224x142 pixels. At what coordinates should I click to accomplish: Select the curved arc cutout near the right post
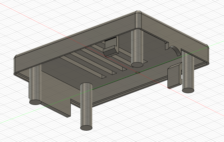pos(175,51)
